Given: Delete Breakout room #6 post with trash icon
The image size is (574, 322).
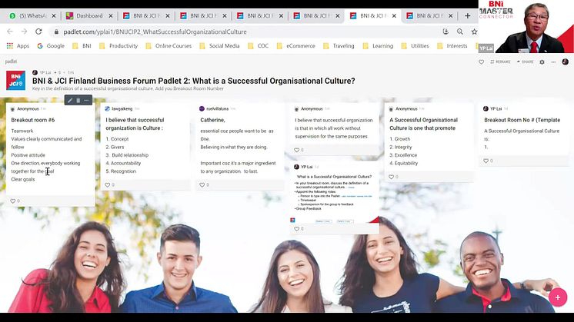Looking at the screenshot, I should (x=78, y=100).
